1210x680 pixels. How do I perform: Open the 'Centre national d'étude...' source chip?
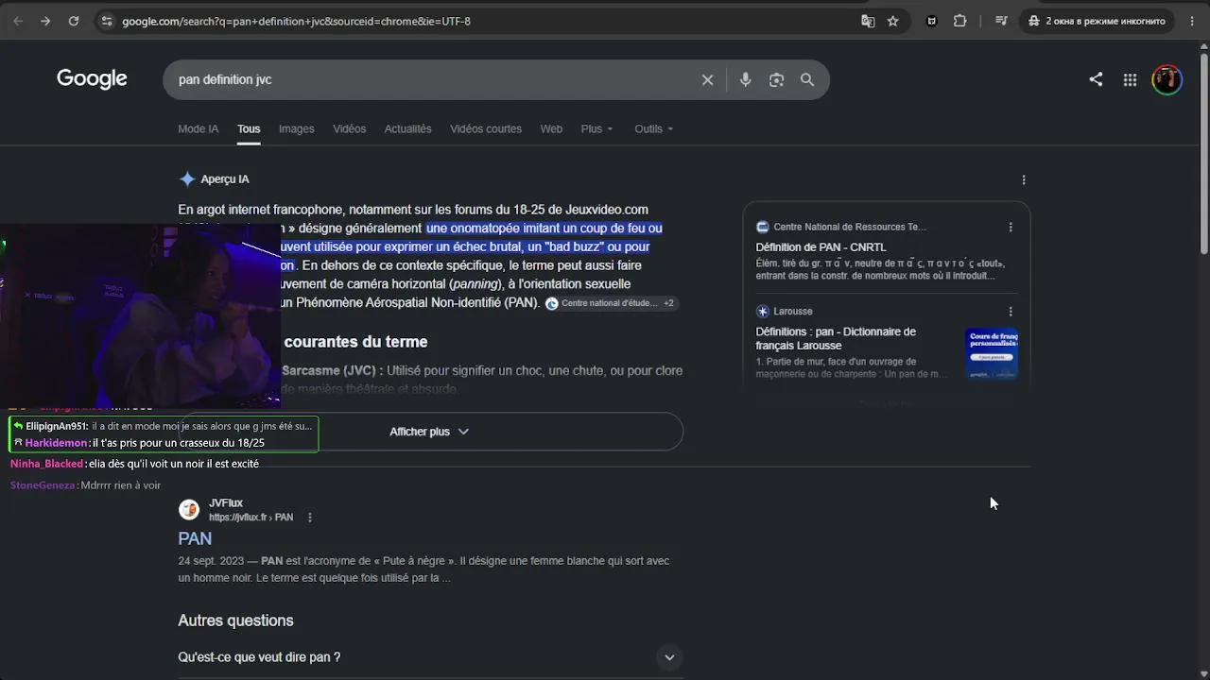tap(611, 303)
